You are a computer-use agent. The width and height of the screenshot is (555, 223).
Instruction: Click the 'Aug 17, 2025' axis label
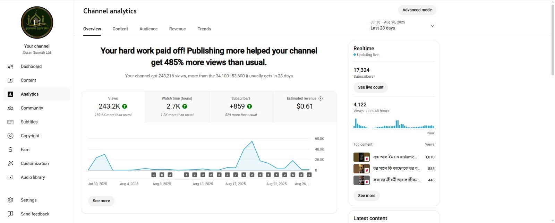(236, 184)
